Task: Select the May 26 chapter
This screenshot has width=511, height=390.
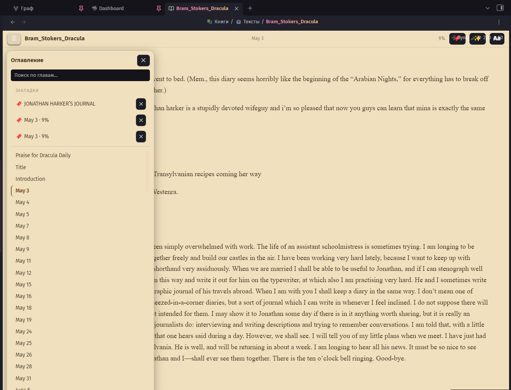Action: pos(23,355)
